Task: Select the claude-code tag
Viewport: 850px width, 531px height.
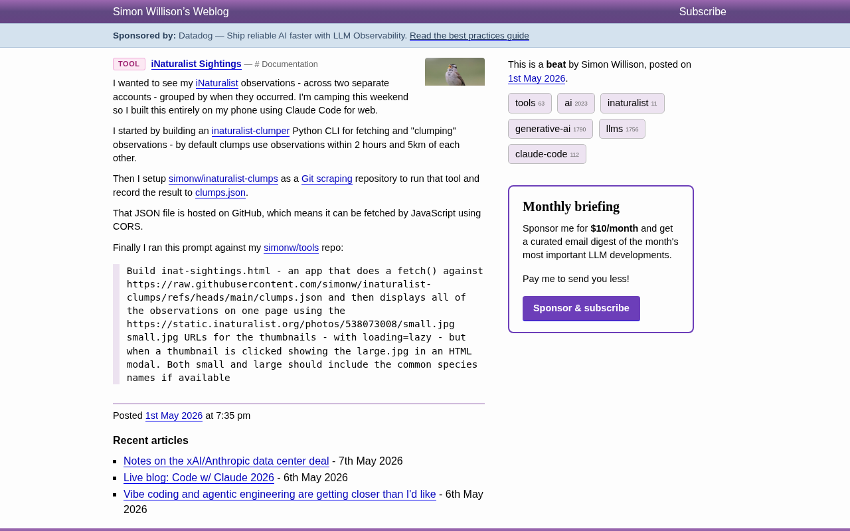Action: 547,154
